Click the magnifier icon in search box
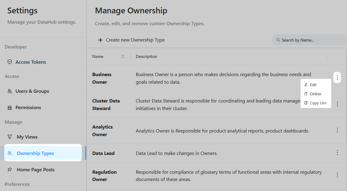This screenshot has width=347, height=191. (x=278, y=40)
